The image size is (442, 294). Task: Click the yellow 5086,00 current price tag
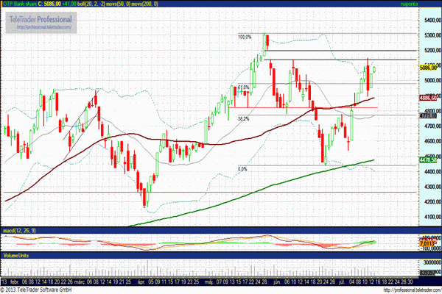tap(429, 68)
